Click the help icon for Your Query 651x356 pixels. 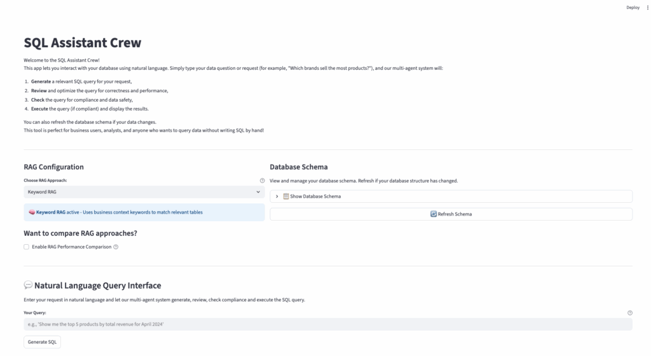point(630,313)
